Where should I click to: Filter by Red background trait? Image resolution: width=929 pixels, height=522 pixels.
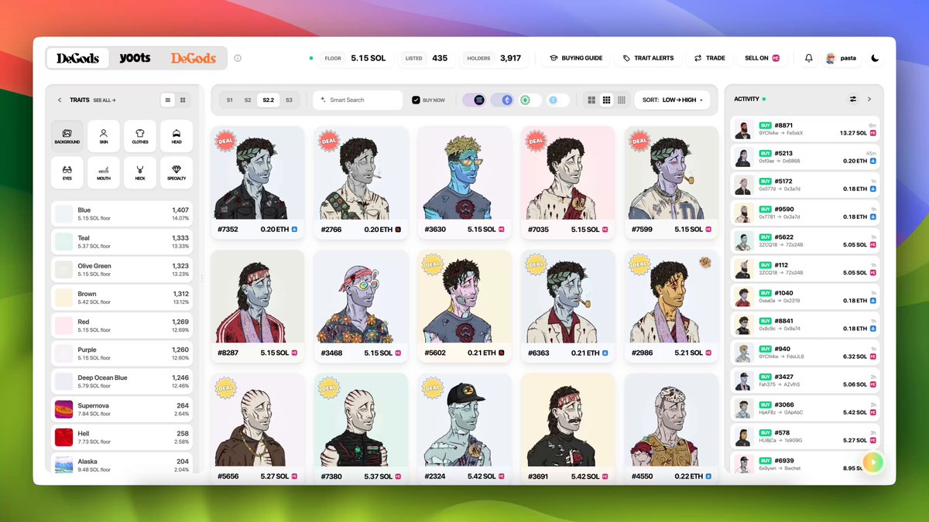(x=122, y=326)
